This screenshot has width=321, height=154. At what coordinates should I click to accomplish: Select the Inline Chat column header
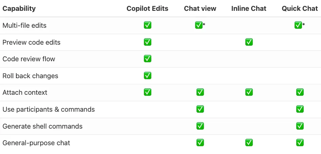click(249, 8)
